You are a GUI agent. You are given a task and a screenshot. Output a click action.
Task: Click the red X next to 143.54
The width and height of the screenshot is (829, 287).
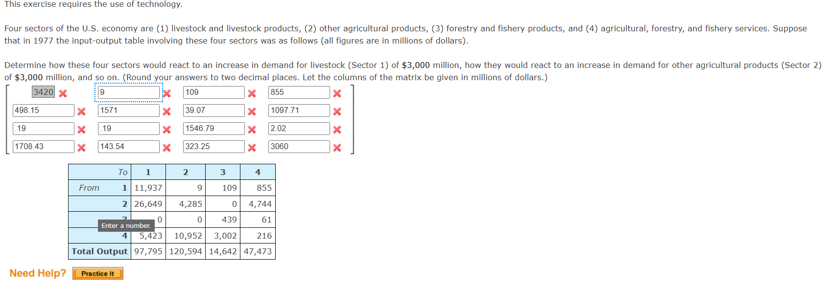pos(166,147)
